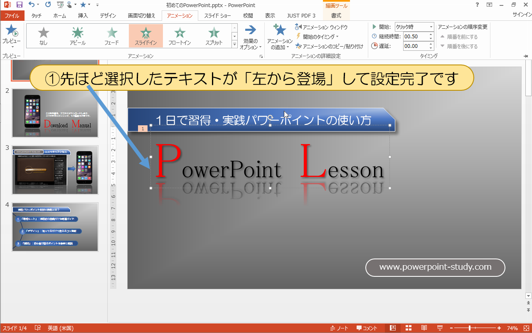Open the JUST PDF 3 tab
This screenshot has height=333, width=532.
click(301, 16)
